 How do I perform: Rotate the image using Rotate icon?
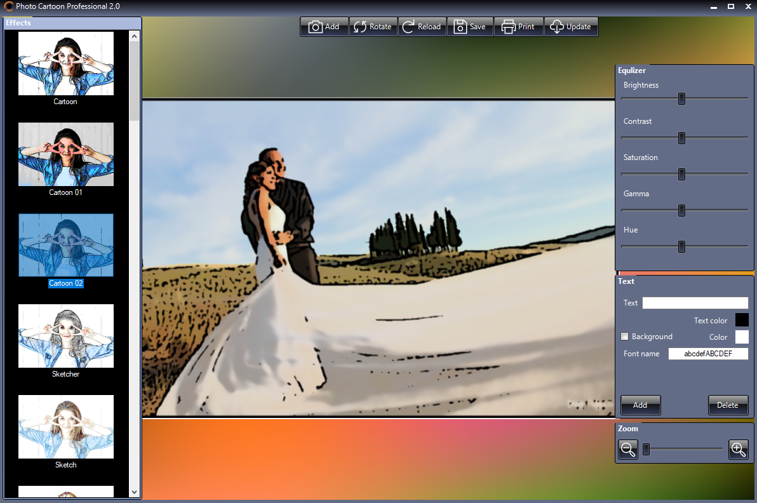(x=360, y=27)
